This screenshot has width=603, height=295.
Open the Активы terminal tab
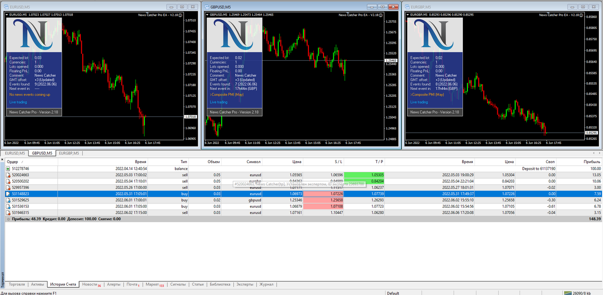point(37,284)
